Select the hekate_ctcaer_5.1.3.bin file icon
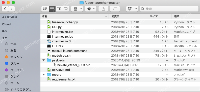This screenshot has width=200, height=92. 54,65
